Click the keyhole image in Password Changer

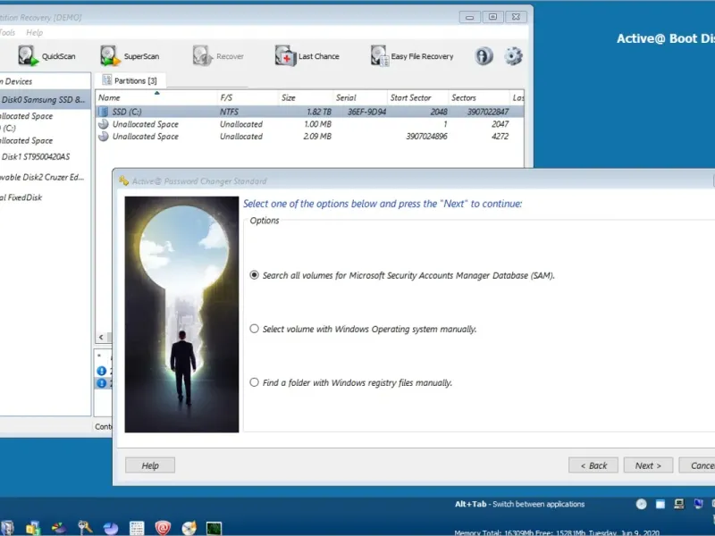(181, 314)
